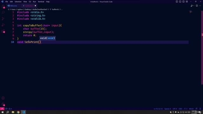The height and width of the screenshot is (114, 203).
Task: Open the Edit menu
Action: 11,2
